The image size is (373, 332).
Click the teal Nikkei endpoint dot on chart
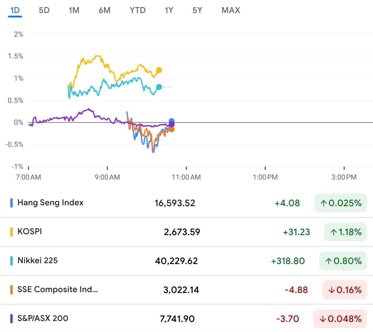(x=159, y=87)
